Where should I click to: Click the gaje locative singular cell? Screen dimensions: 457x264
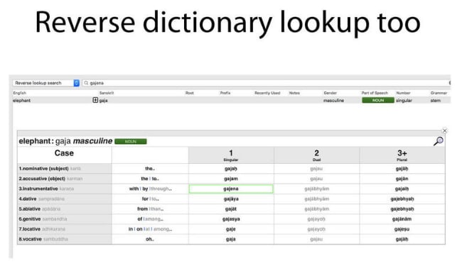tap(231, 229)
